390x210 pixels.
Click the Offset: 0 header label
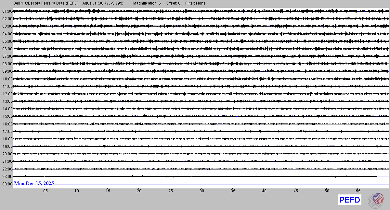point(173,3)
